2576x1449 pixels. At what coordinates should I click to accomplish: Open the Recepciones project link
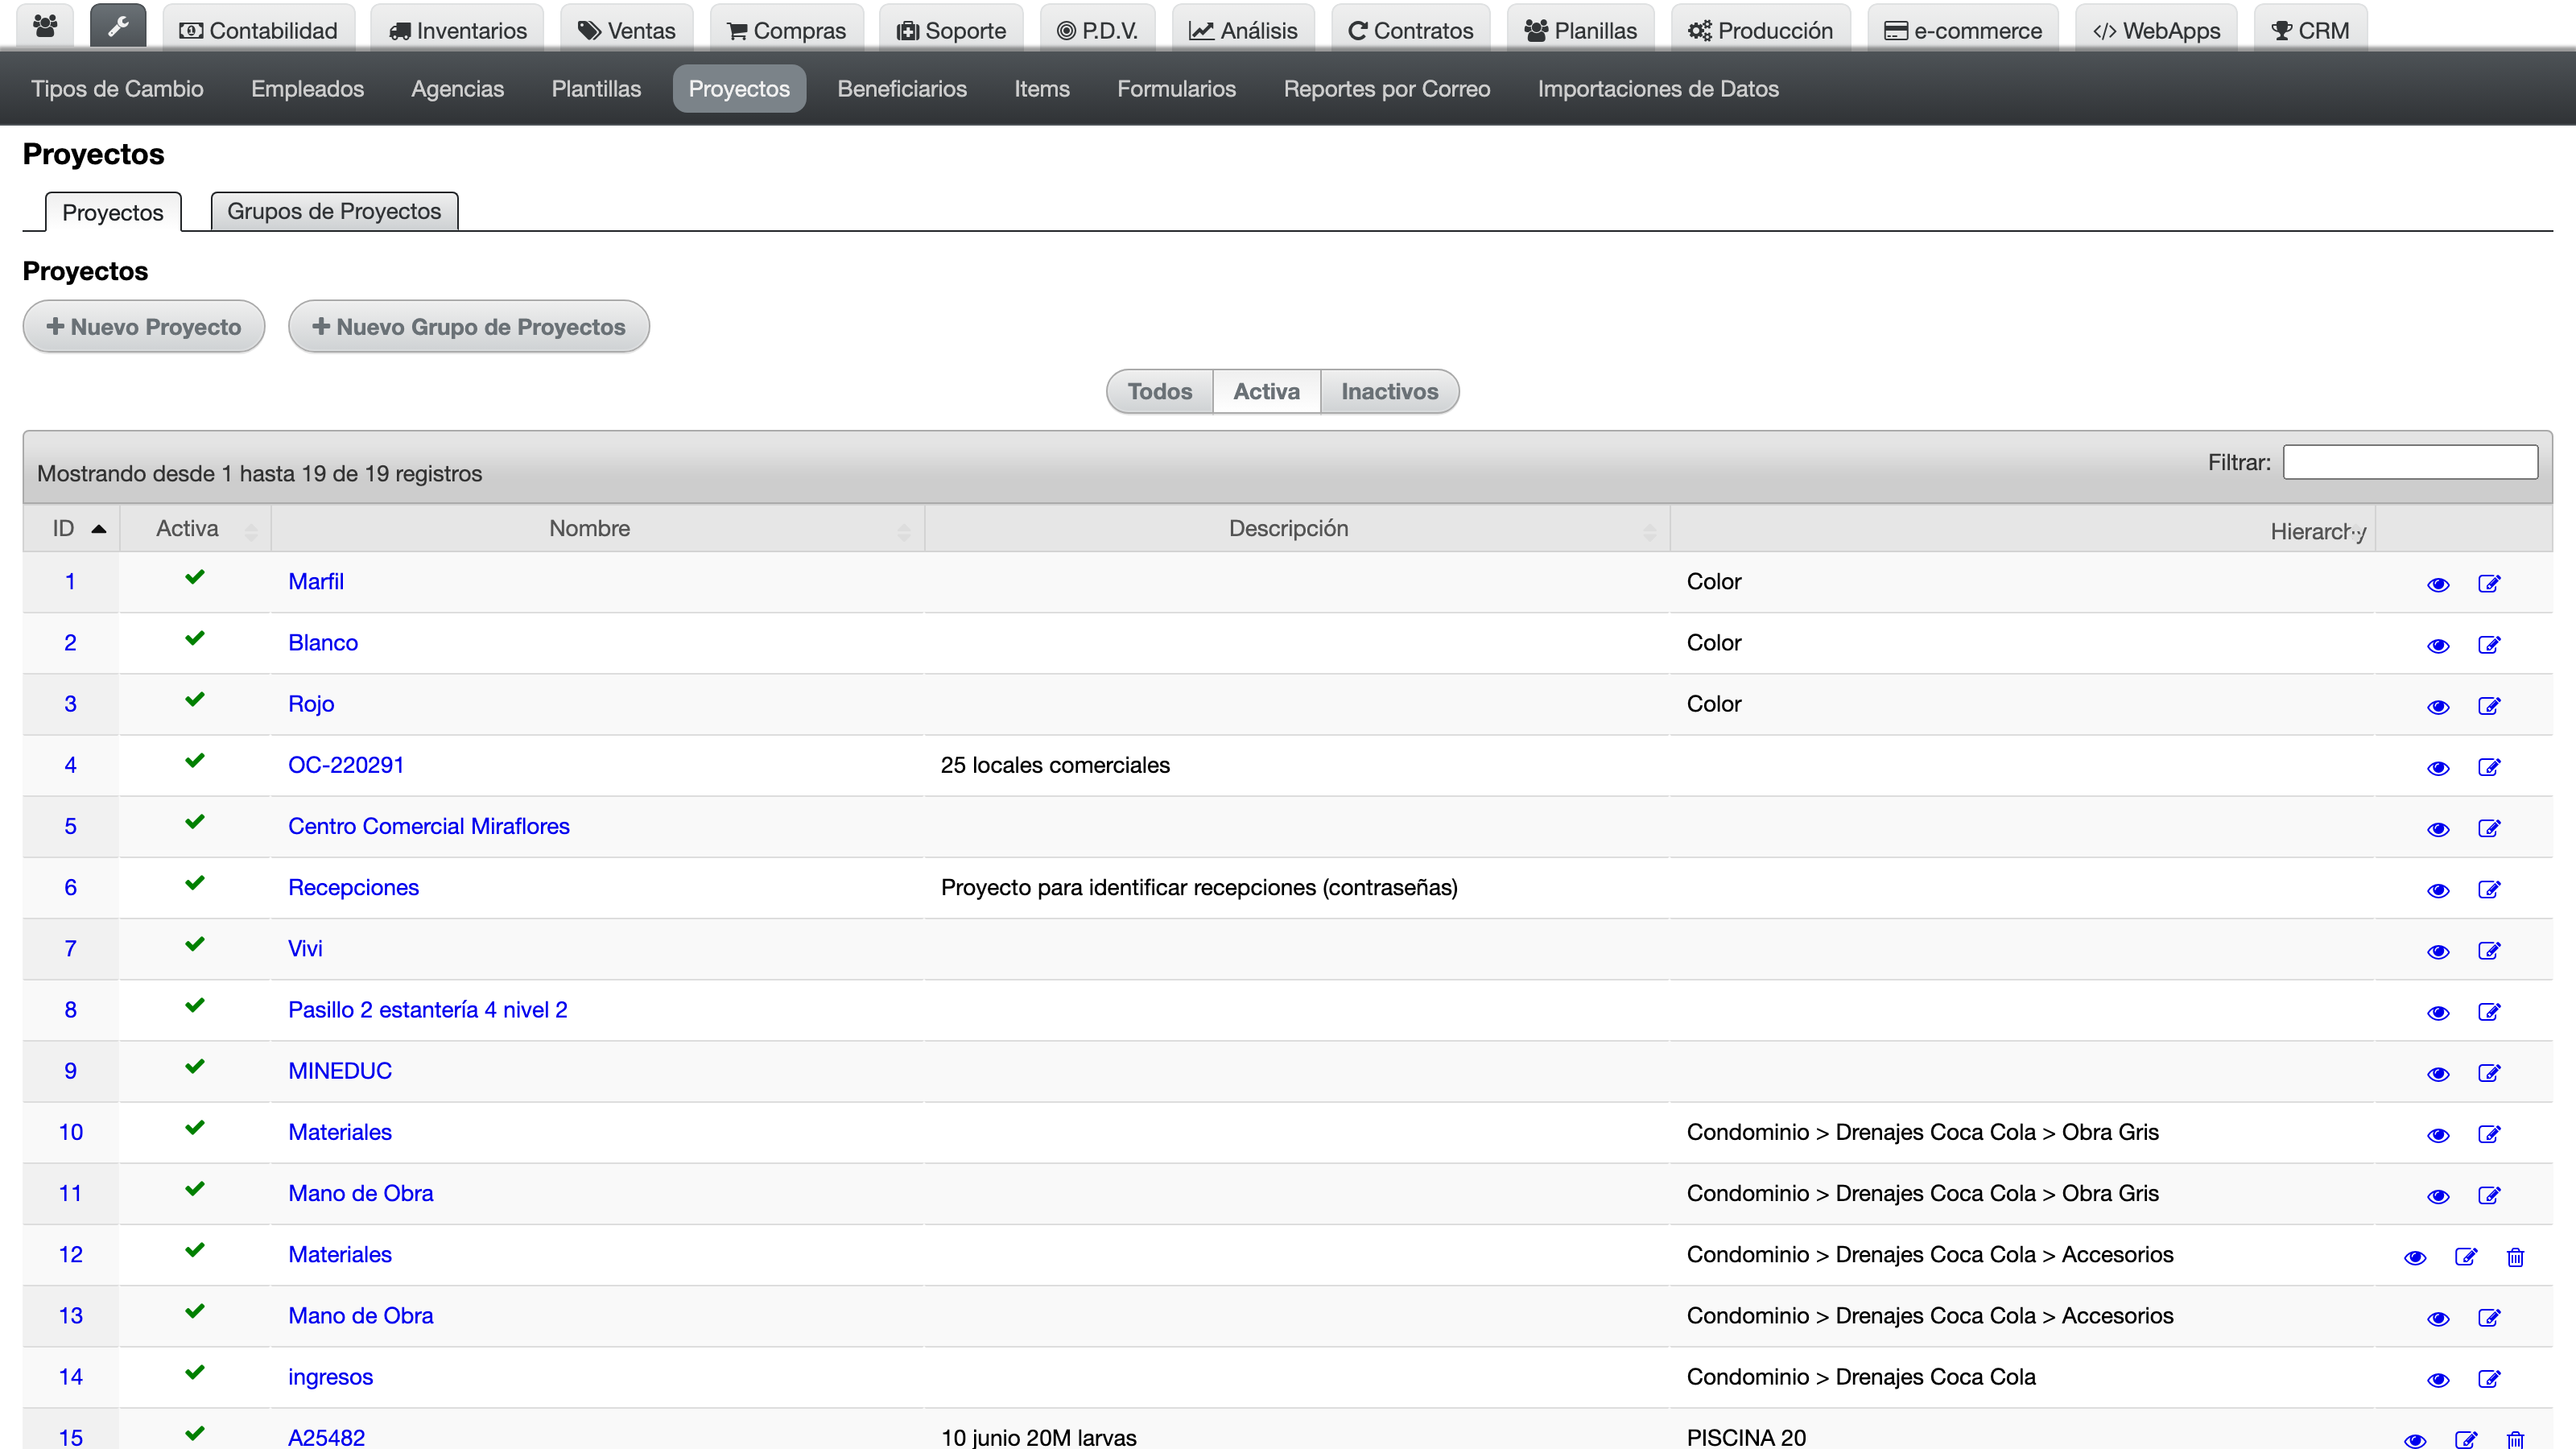click(x=353, y=887)
